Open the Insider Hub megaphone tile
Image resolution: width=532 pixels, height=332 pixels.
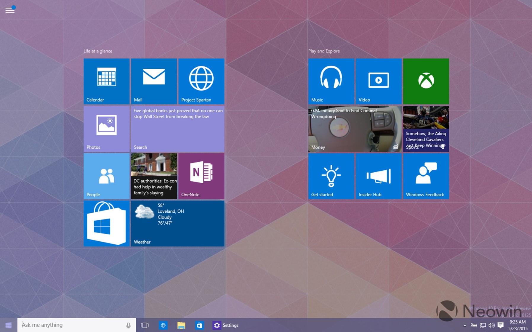pos(379,176)
